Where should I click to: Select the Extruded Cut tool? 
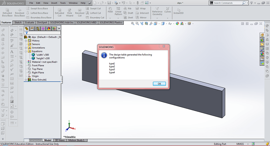[x=59, y=13]
